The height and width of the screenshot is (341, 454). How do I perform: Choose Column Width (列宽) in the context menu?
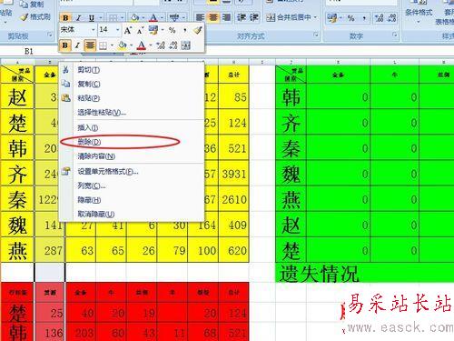[x=132, y=186]
